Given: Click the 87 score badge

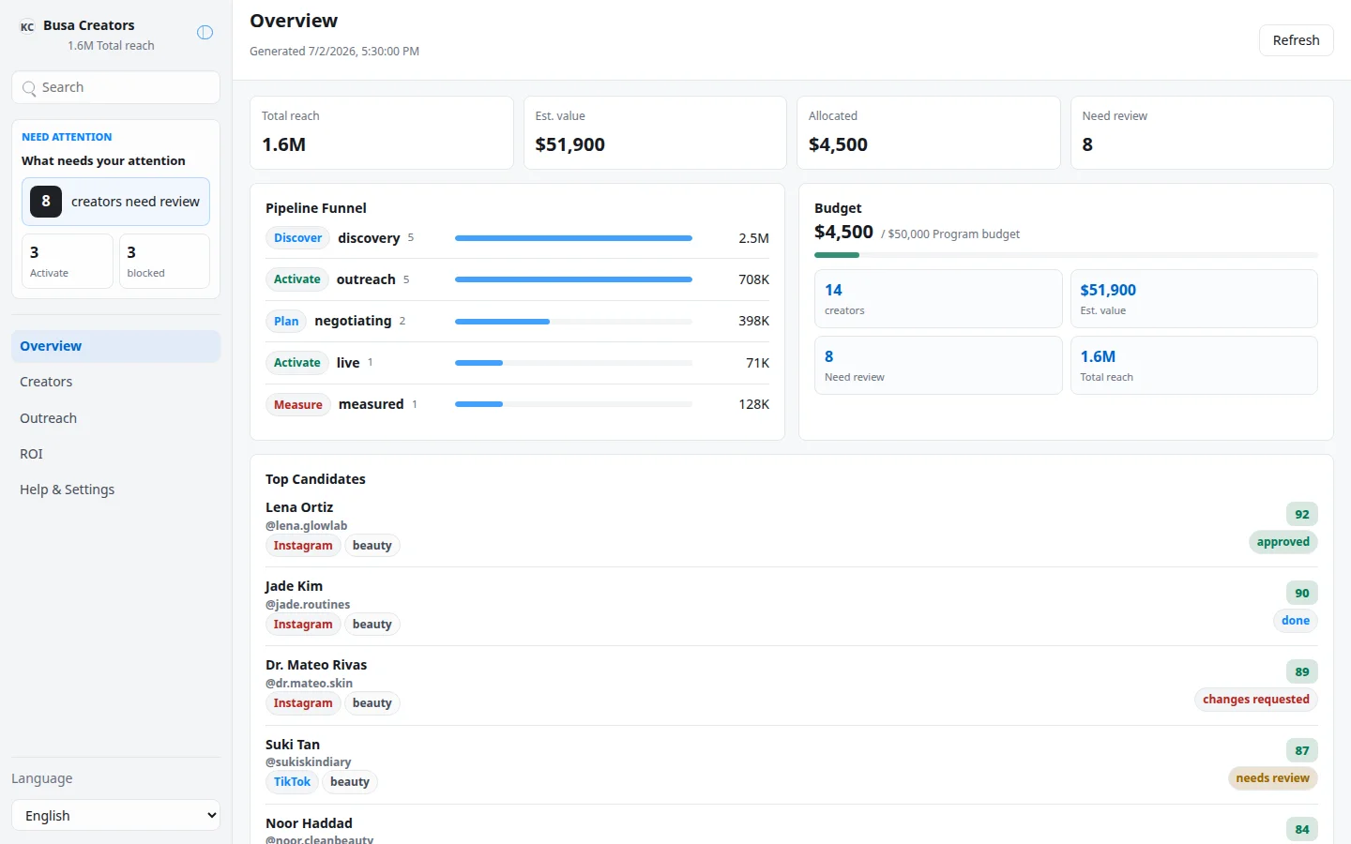Looking at the screenshot, I should coord(1302,750).
